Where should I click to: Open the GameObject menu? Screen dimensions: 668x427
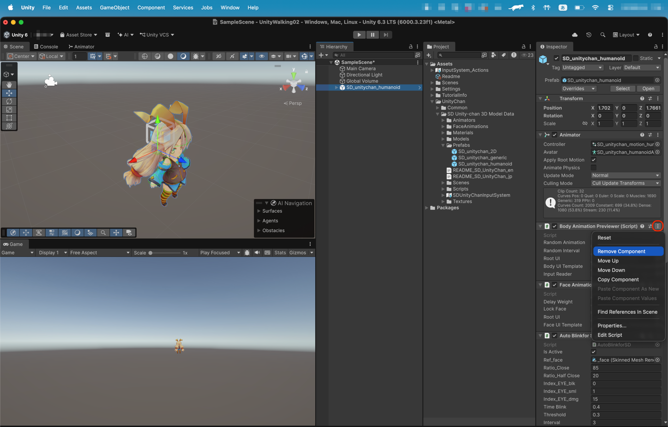coord(115,8)
